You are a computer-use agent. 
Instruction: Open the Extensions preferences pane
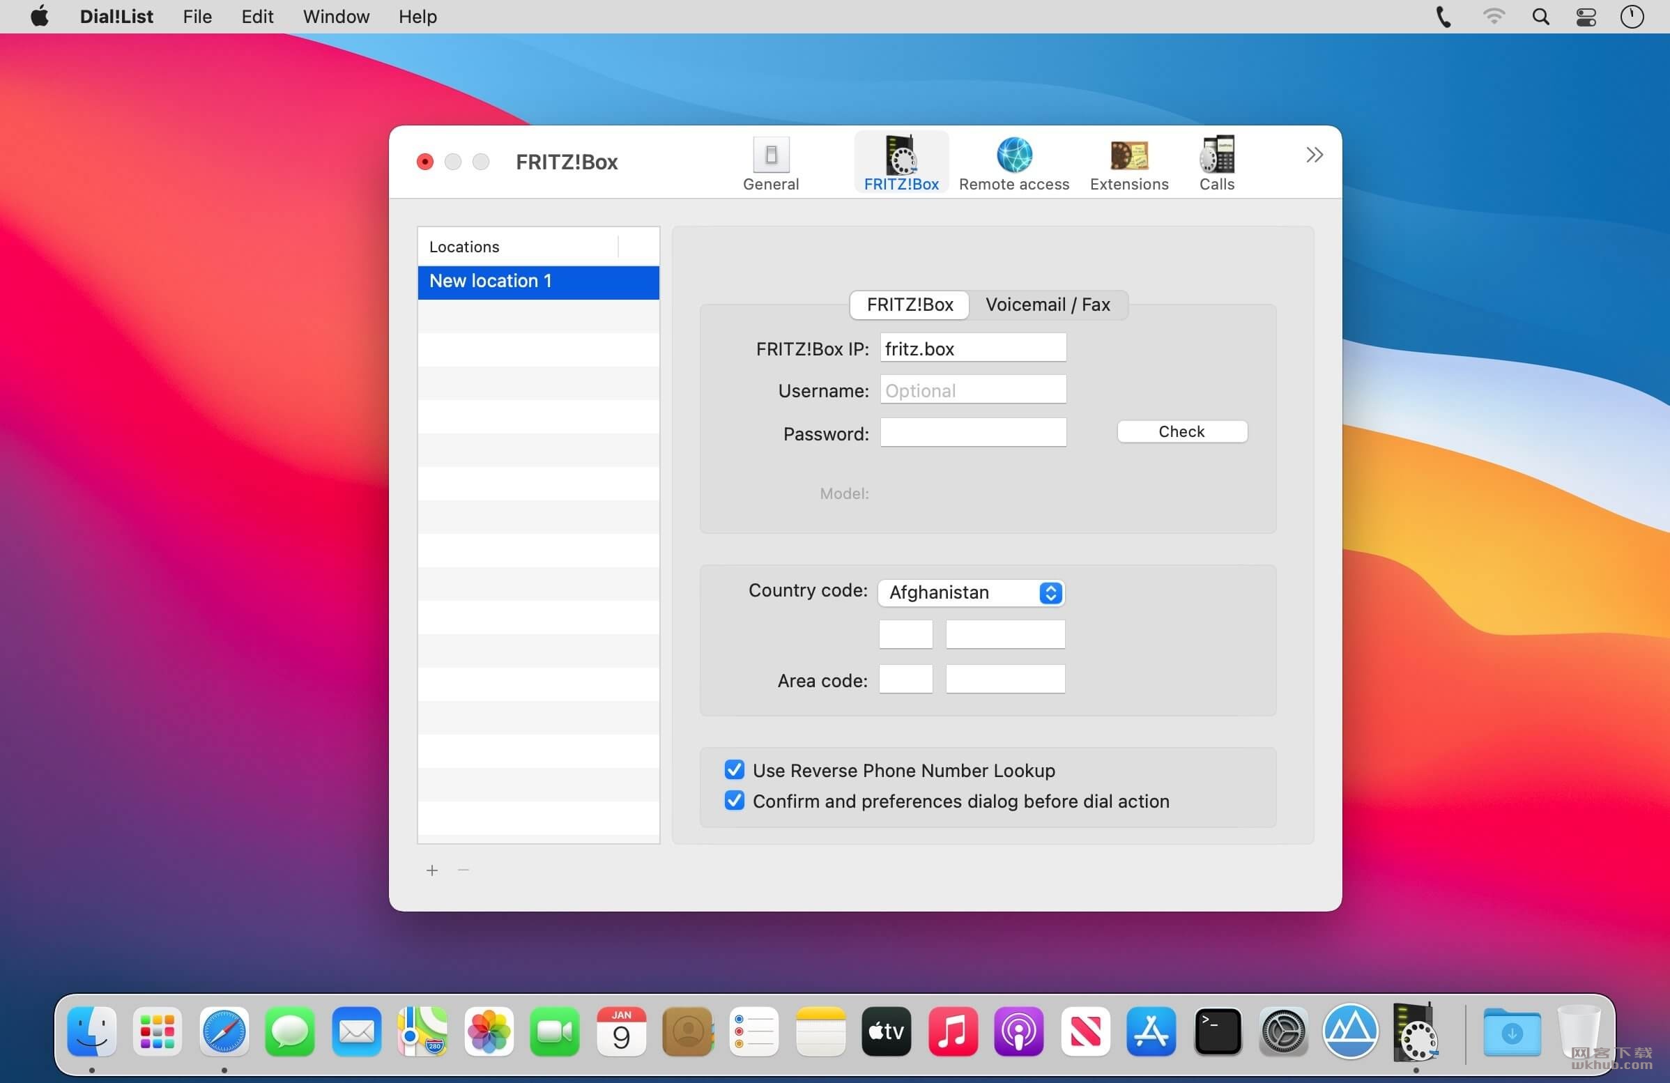pos(1129,163)
